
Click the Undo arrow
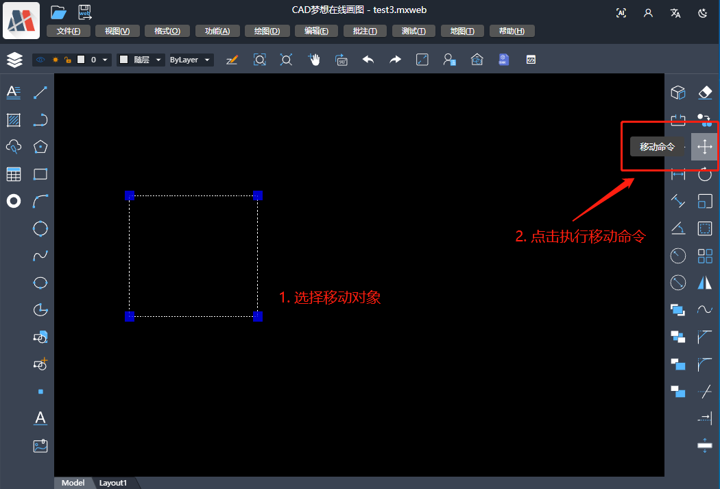pyautogui.click(x=368, y=60)
